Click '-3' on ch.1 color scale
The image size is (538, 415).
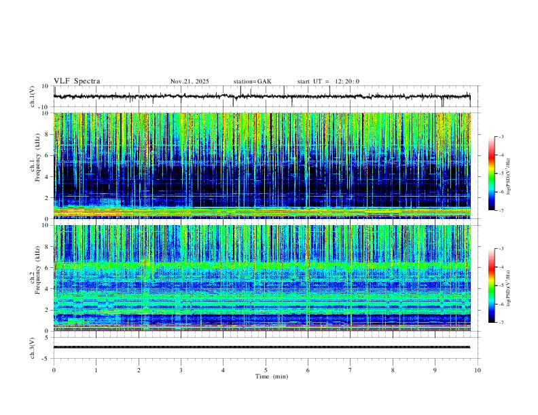(x=501, y=136)
